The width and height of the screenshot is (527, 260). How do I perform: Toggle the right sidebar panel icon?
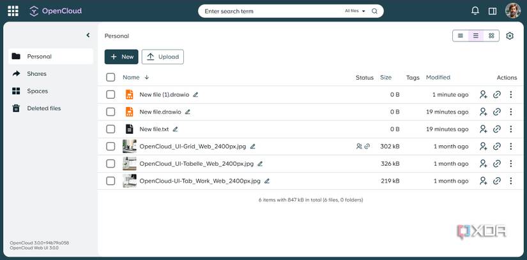(493, 11)
